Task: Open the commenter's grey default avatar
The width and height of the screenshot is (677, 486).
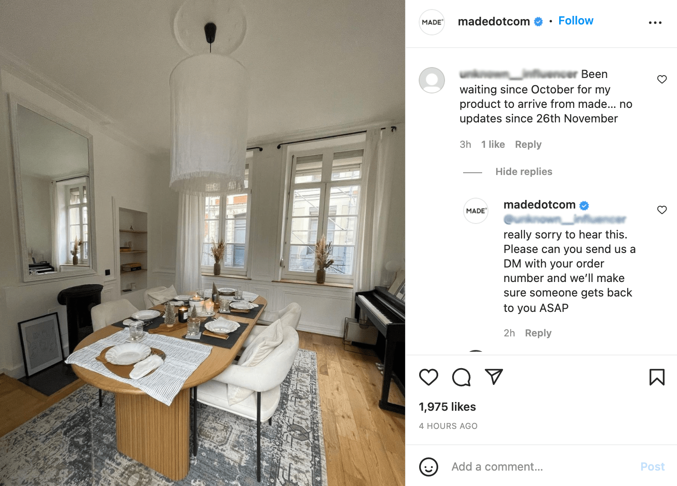Action: (x=432, y=80)
